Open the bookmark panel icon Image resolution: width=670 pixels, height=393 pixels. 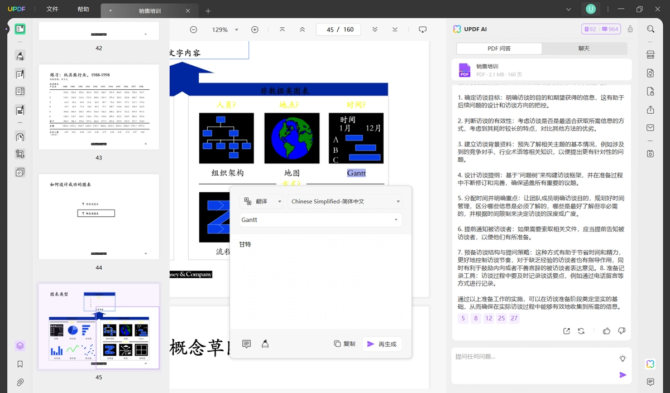click(x=20, y=364)
